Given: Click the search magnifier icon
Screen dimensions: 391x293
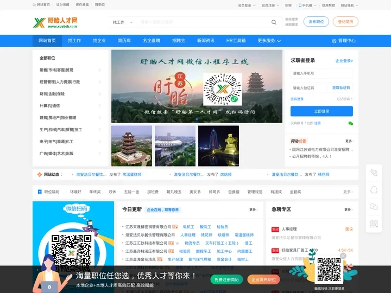Looking at the screenshot, I should (274, 22).
